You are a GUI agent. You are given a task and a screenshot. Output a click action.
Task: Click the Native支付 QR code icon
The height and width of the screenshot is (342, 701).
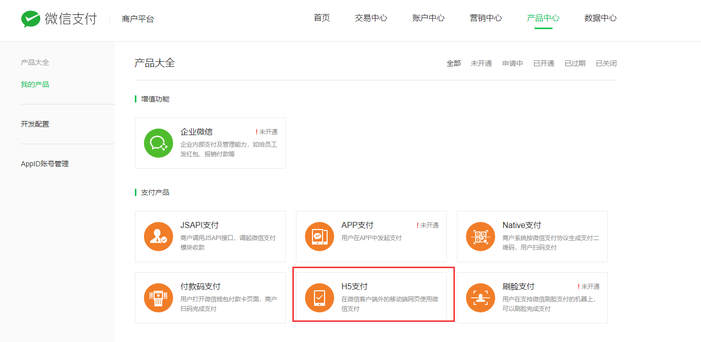pyautogui.click(x=481, y=237)
